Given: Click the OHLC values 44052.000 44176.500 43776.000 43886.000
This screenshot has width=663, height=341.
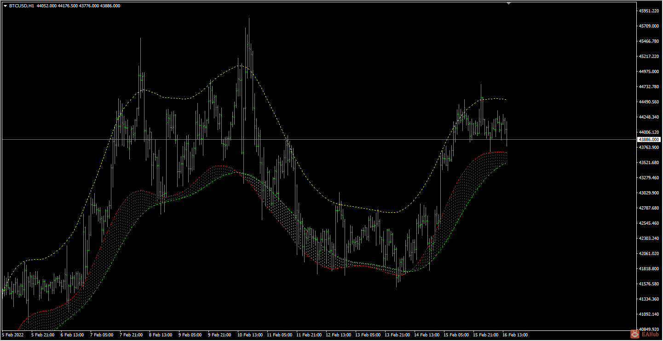Looking at the screenshot, I should [x=79, y=6].
